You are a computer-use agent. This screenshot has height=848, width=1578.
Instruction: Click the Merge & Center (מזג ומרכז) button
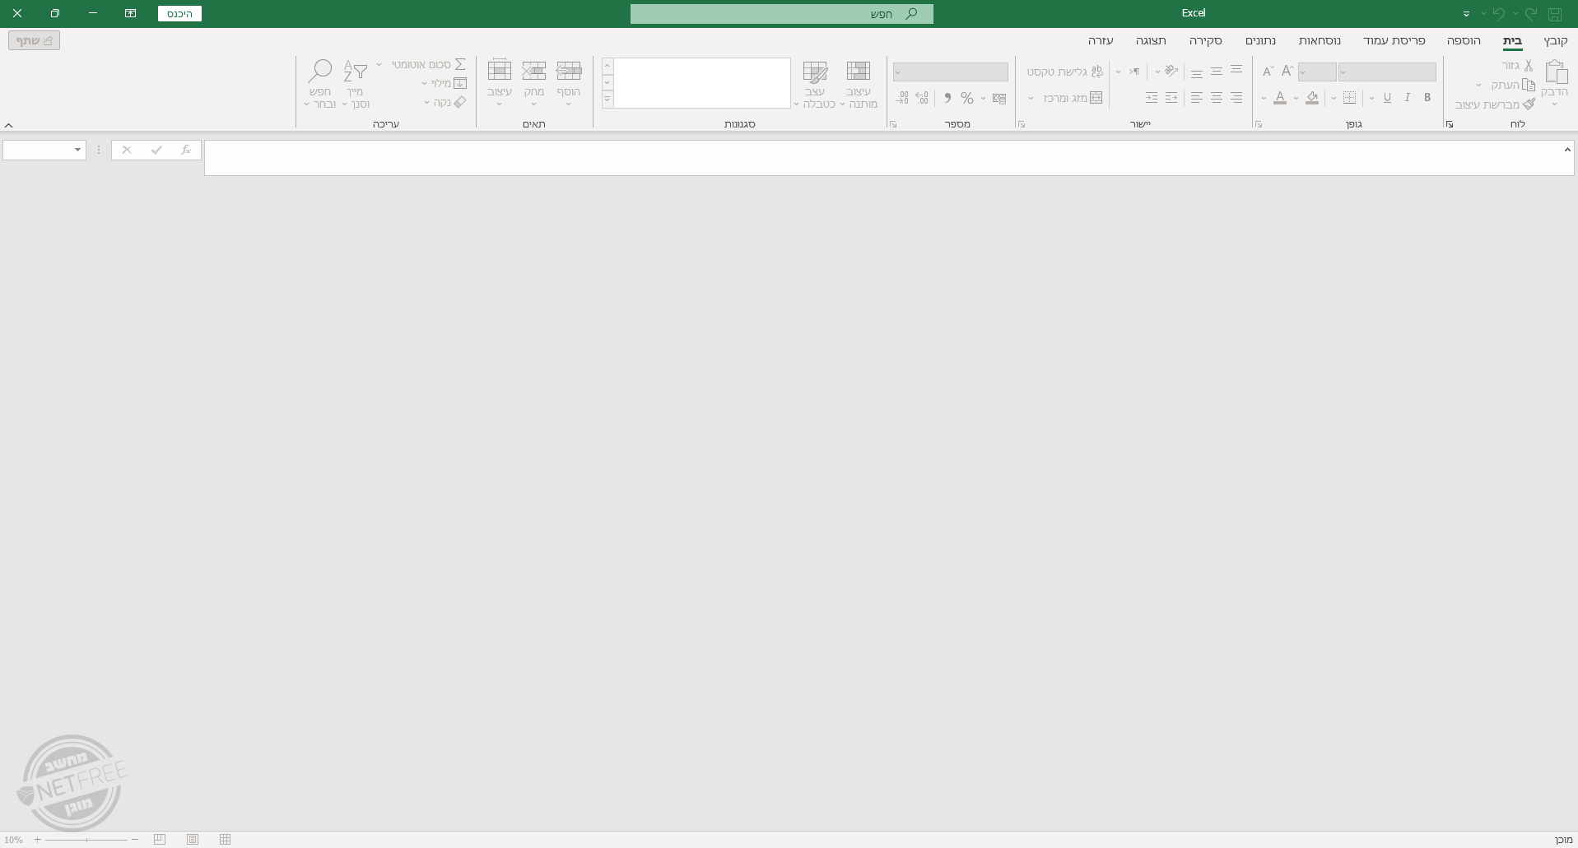tap(1073, 98)
